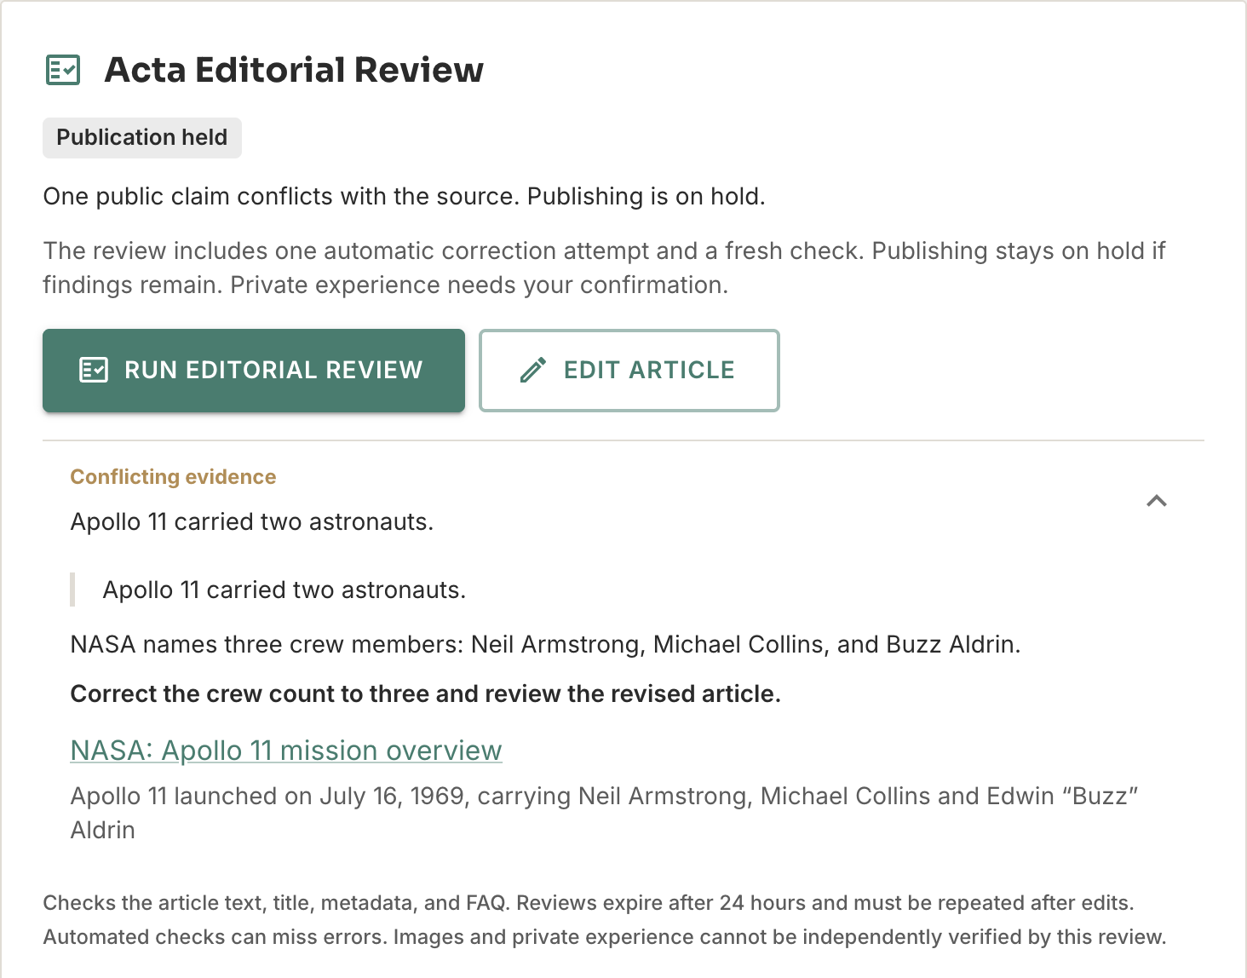
Task: Click 'Correct the crew count to three' recommendation
Action: pyautogui.click(x=425, y=693)
